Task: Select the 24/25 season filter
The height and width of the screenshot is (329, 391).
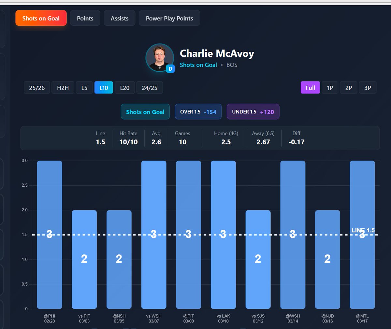Action: [x=150, y=87]
